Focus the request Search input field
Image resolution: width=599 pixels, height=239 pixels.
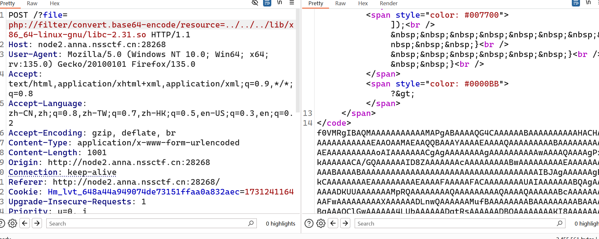coord(151,223)
